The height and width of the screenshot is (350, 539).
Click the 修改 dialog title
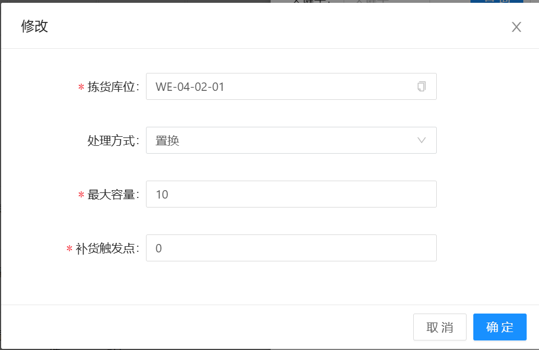coord(35,26)
